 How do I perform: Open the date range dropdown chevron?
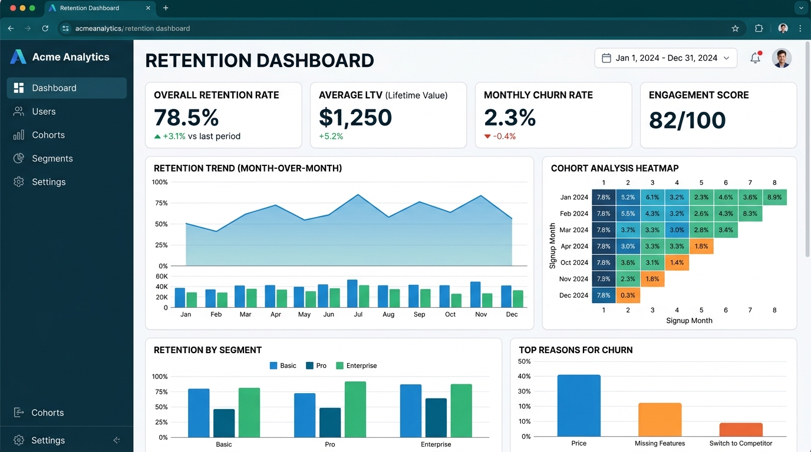pos(726,58)
